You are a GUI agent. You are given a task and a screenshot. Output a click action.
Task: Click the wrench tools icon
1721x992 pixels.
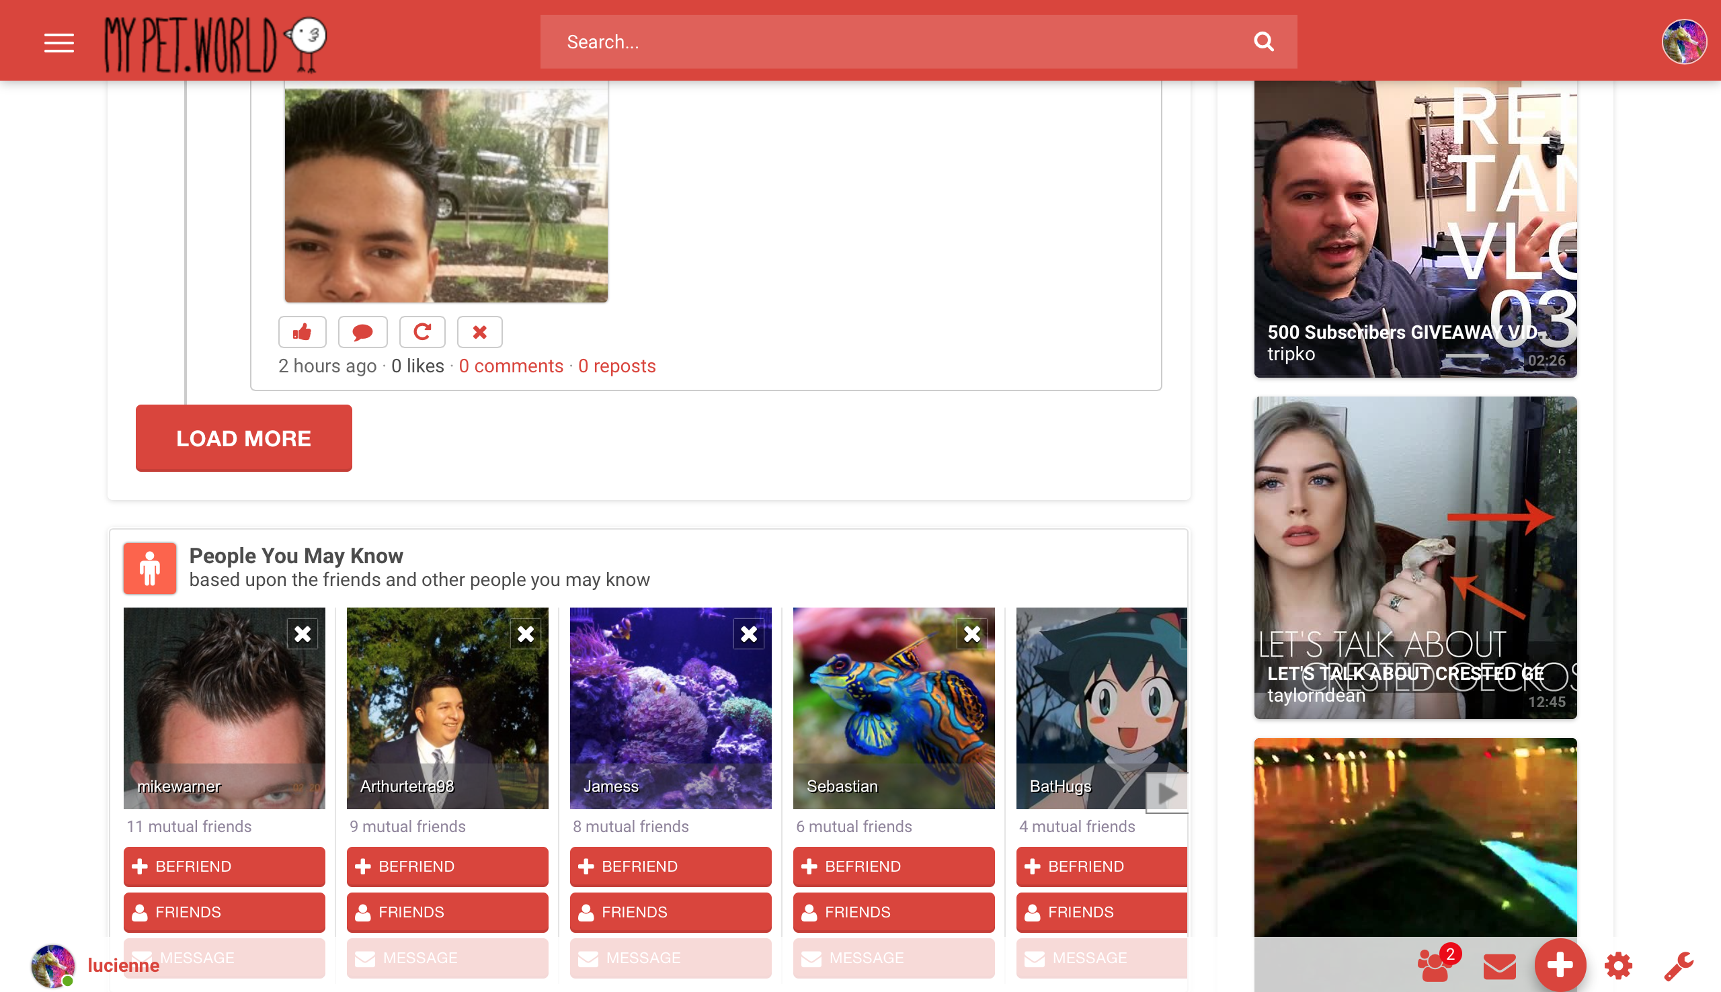[1677, 965]
